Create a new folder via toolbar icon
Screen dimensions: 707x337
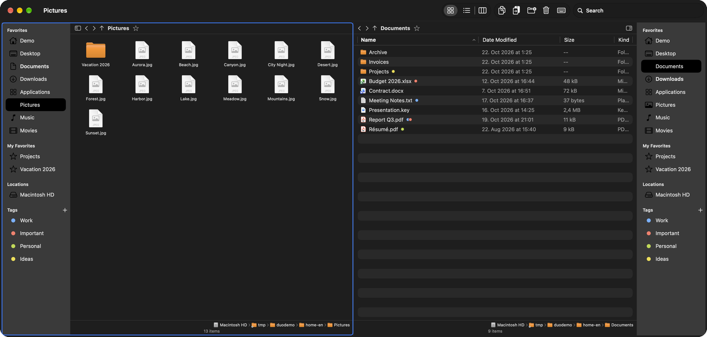(531, 11)
